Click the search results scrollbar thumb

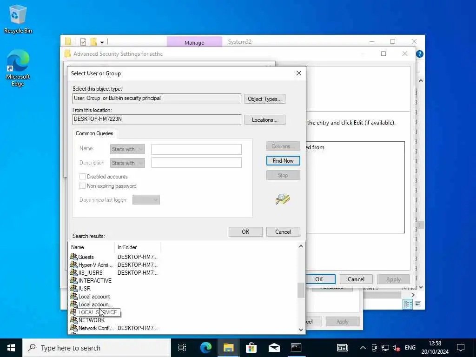pyautogui.click(x=301, y=290)
